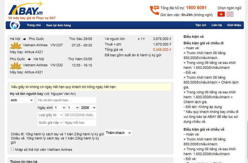The image size is (248, 163).
Task: Click Điều kiện giá vé chiều về heading
Action: pos(204,129)
